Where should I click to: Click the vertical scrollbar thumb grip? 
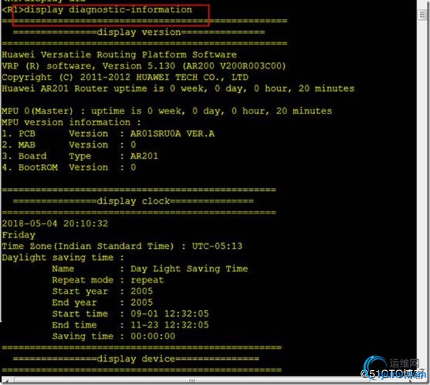[423, 15]
